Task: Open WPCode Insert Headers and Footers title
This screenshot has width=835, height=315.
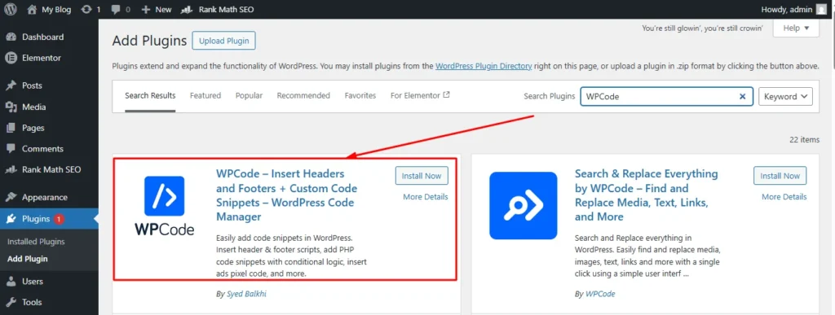Action: (286, 195)
